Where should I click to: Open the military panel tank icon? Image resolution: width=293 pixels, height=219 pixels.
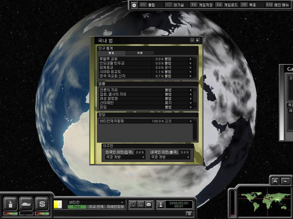(26, 204)
